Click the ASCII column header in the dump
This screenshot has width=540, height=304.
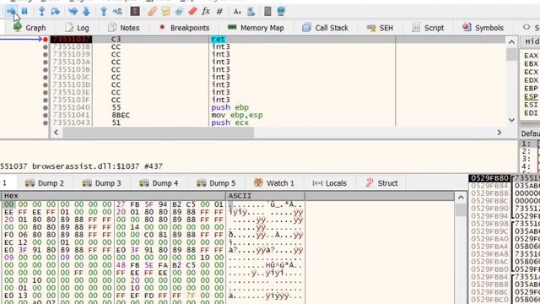(265, 196)
